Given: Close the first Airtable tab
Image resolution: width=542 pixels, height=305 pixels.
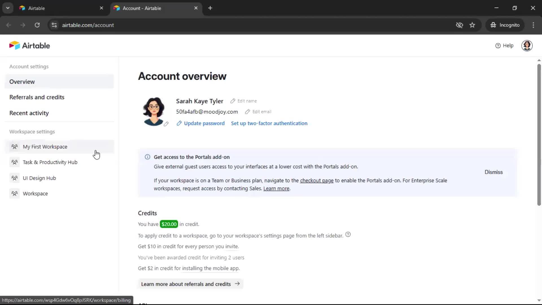Looking at the screenshot, I should pos(101,8).
